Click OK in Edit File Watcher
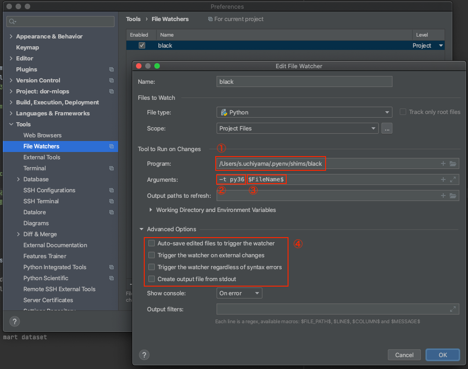The width and height of the screenshot is (468, 369). click(443, 355)
